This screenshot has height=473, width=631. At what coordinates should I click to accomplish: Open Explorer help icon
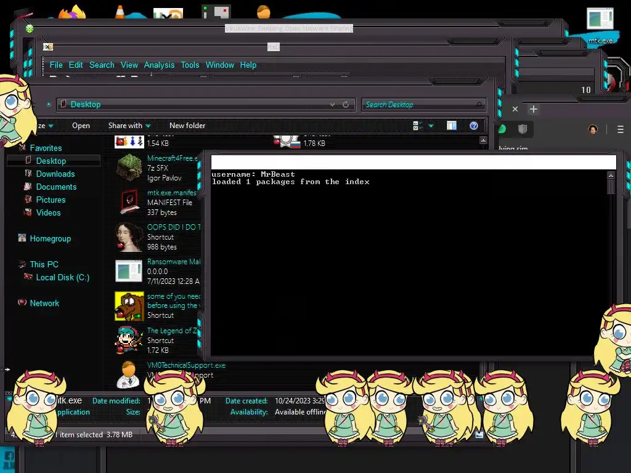tap(474, 126)
